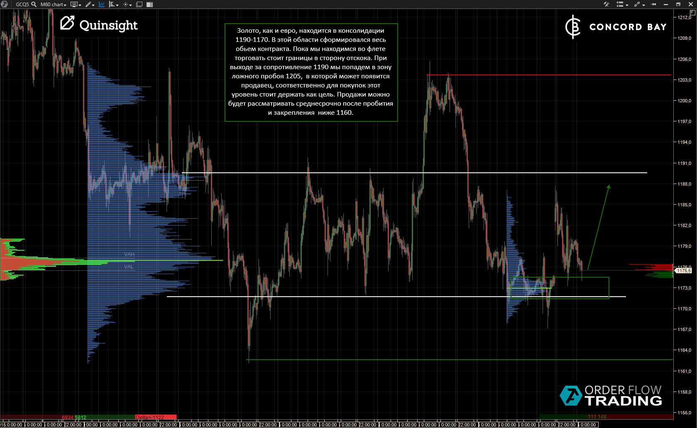Click the 1155,0 price scale label
The height and width of the screenshot is (428, 697).
685,413
